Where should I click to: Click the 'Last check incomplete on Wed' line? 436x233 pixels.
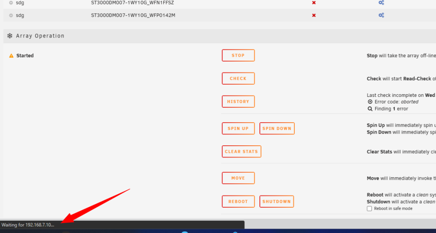point(401,95)
